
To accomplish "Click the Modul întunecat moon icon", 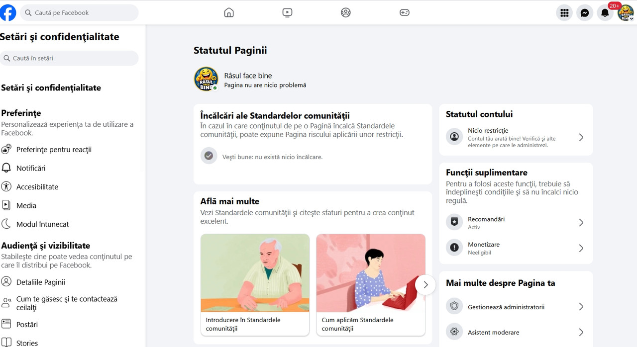I will pyautogui.click(x=6, y=224).
